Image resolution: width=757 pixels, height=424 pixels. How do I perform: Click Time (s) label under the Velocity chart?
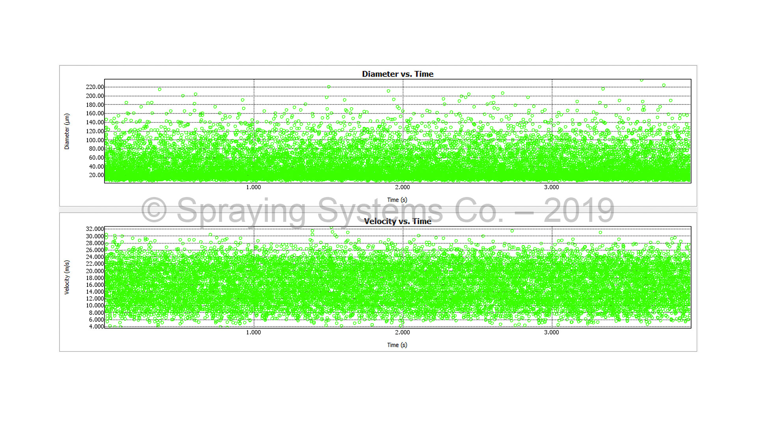(x=397, y=345)
